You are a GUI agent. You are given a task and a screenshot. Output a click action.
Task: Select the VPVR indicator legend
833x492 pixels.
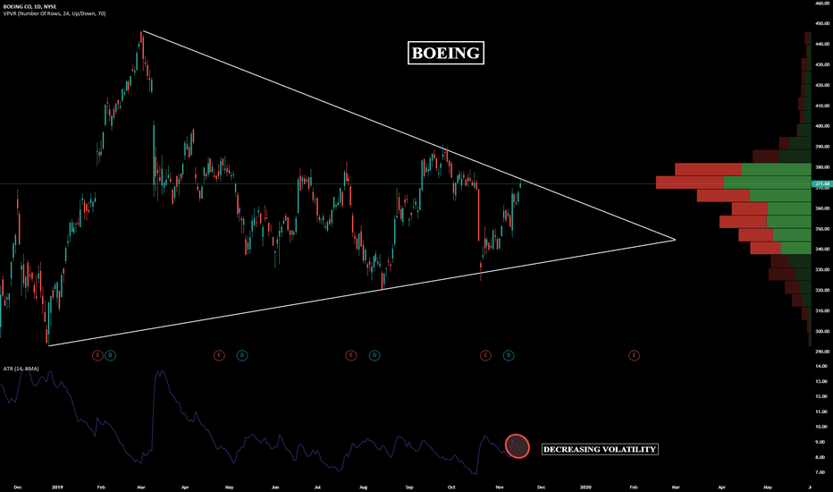tap(55, 13)
